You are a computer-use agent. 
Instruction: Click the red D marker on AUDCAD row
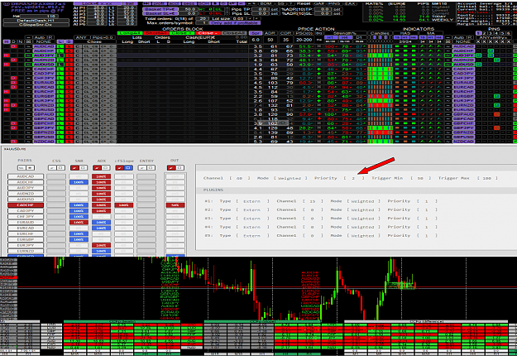point(13,47)
